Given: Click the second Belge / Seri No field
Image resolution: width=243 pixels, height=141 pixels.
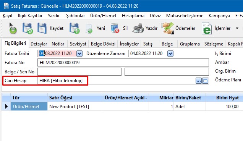Looking at the screenshot, I should tap(167, 72).
